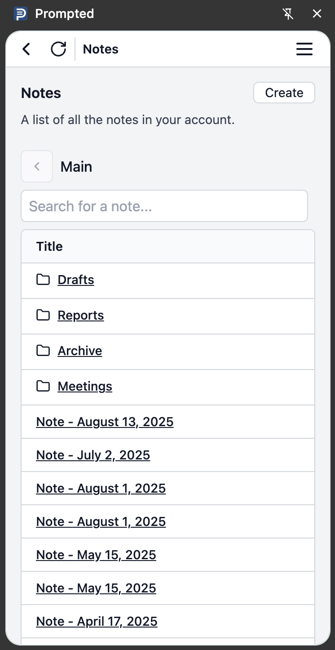This screenshot has height=650, width=335.
Task: Close the Prompted panel with the X
Action: (317, 13)
